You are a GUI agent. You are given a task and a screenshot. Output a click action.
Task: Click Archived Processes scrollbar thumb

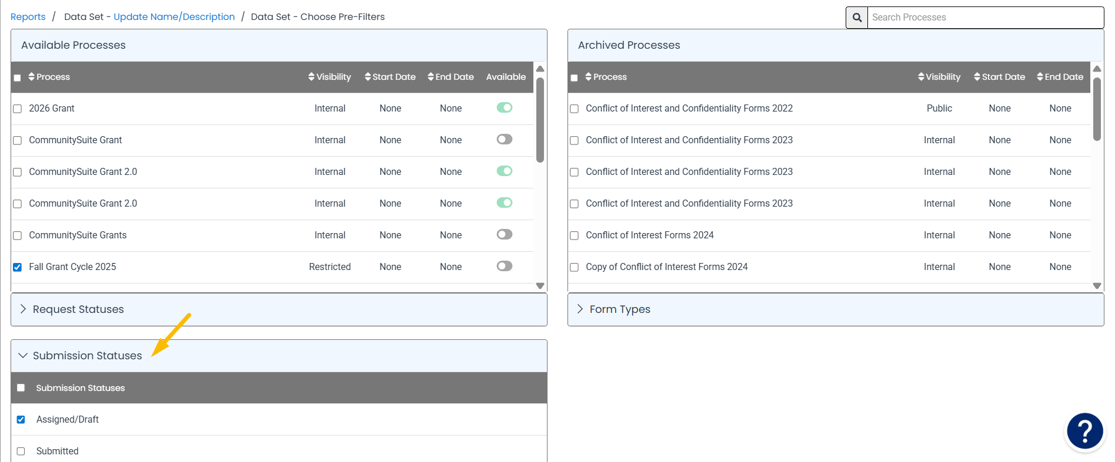point(1097,109)
